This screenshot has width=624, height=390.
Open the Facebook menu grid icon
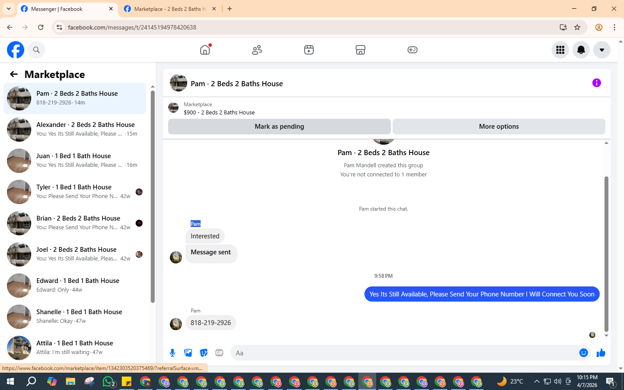(560, 50)
